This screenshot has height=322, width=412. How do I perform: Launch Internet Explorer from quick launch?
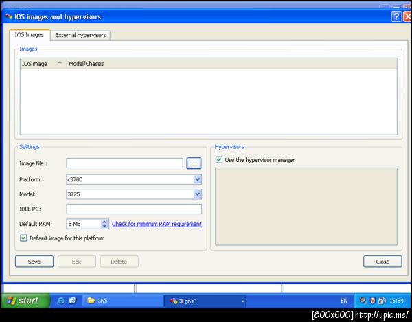pyautogui.click(x=61, y=301)
